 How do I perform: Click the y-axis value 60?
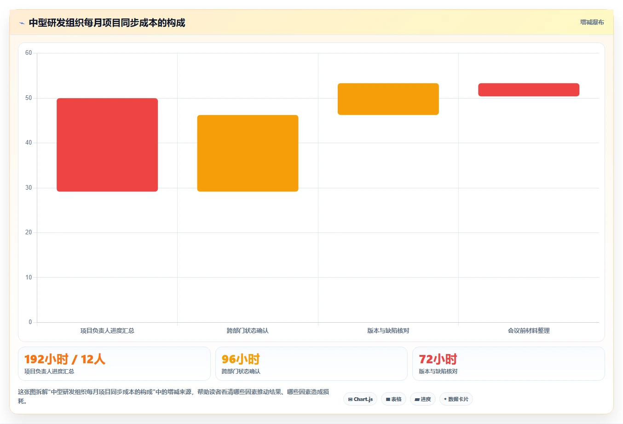click(x=29, y=53)
